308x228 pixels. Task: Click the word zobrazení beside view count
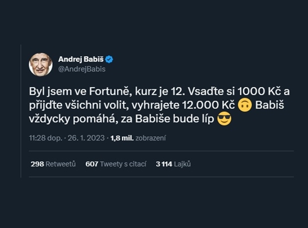point(151,138)
